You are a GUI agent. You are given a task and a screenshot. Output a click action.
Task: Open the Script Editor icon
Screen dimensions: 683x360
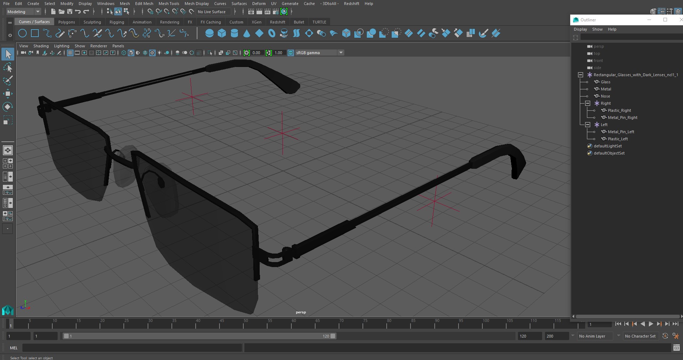point(677,348)
